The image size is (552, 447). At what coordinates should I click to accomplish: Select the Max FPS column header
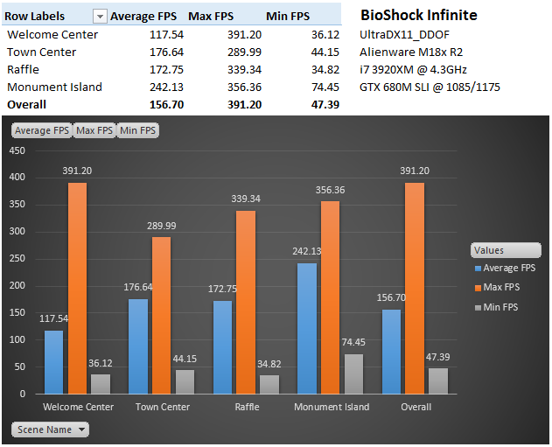(211, 17)
